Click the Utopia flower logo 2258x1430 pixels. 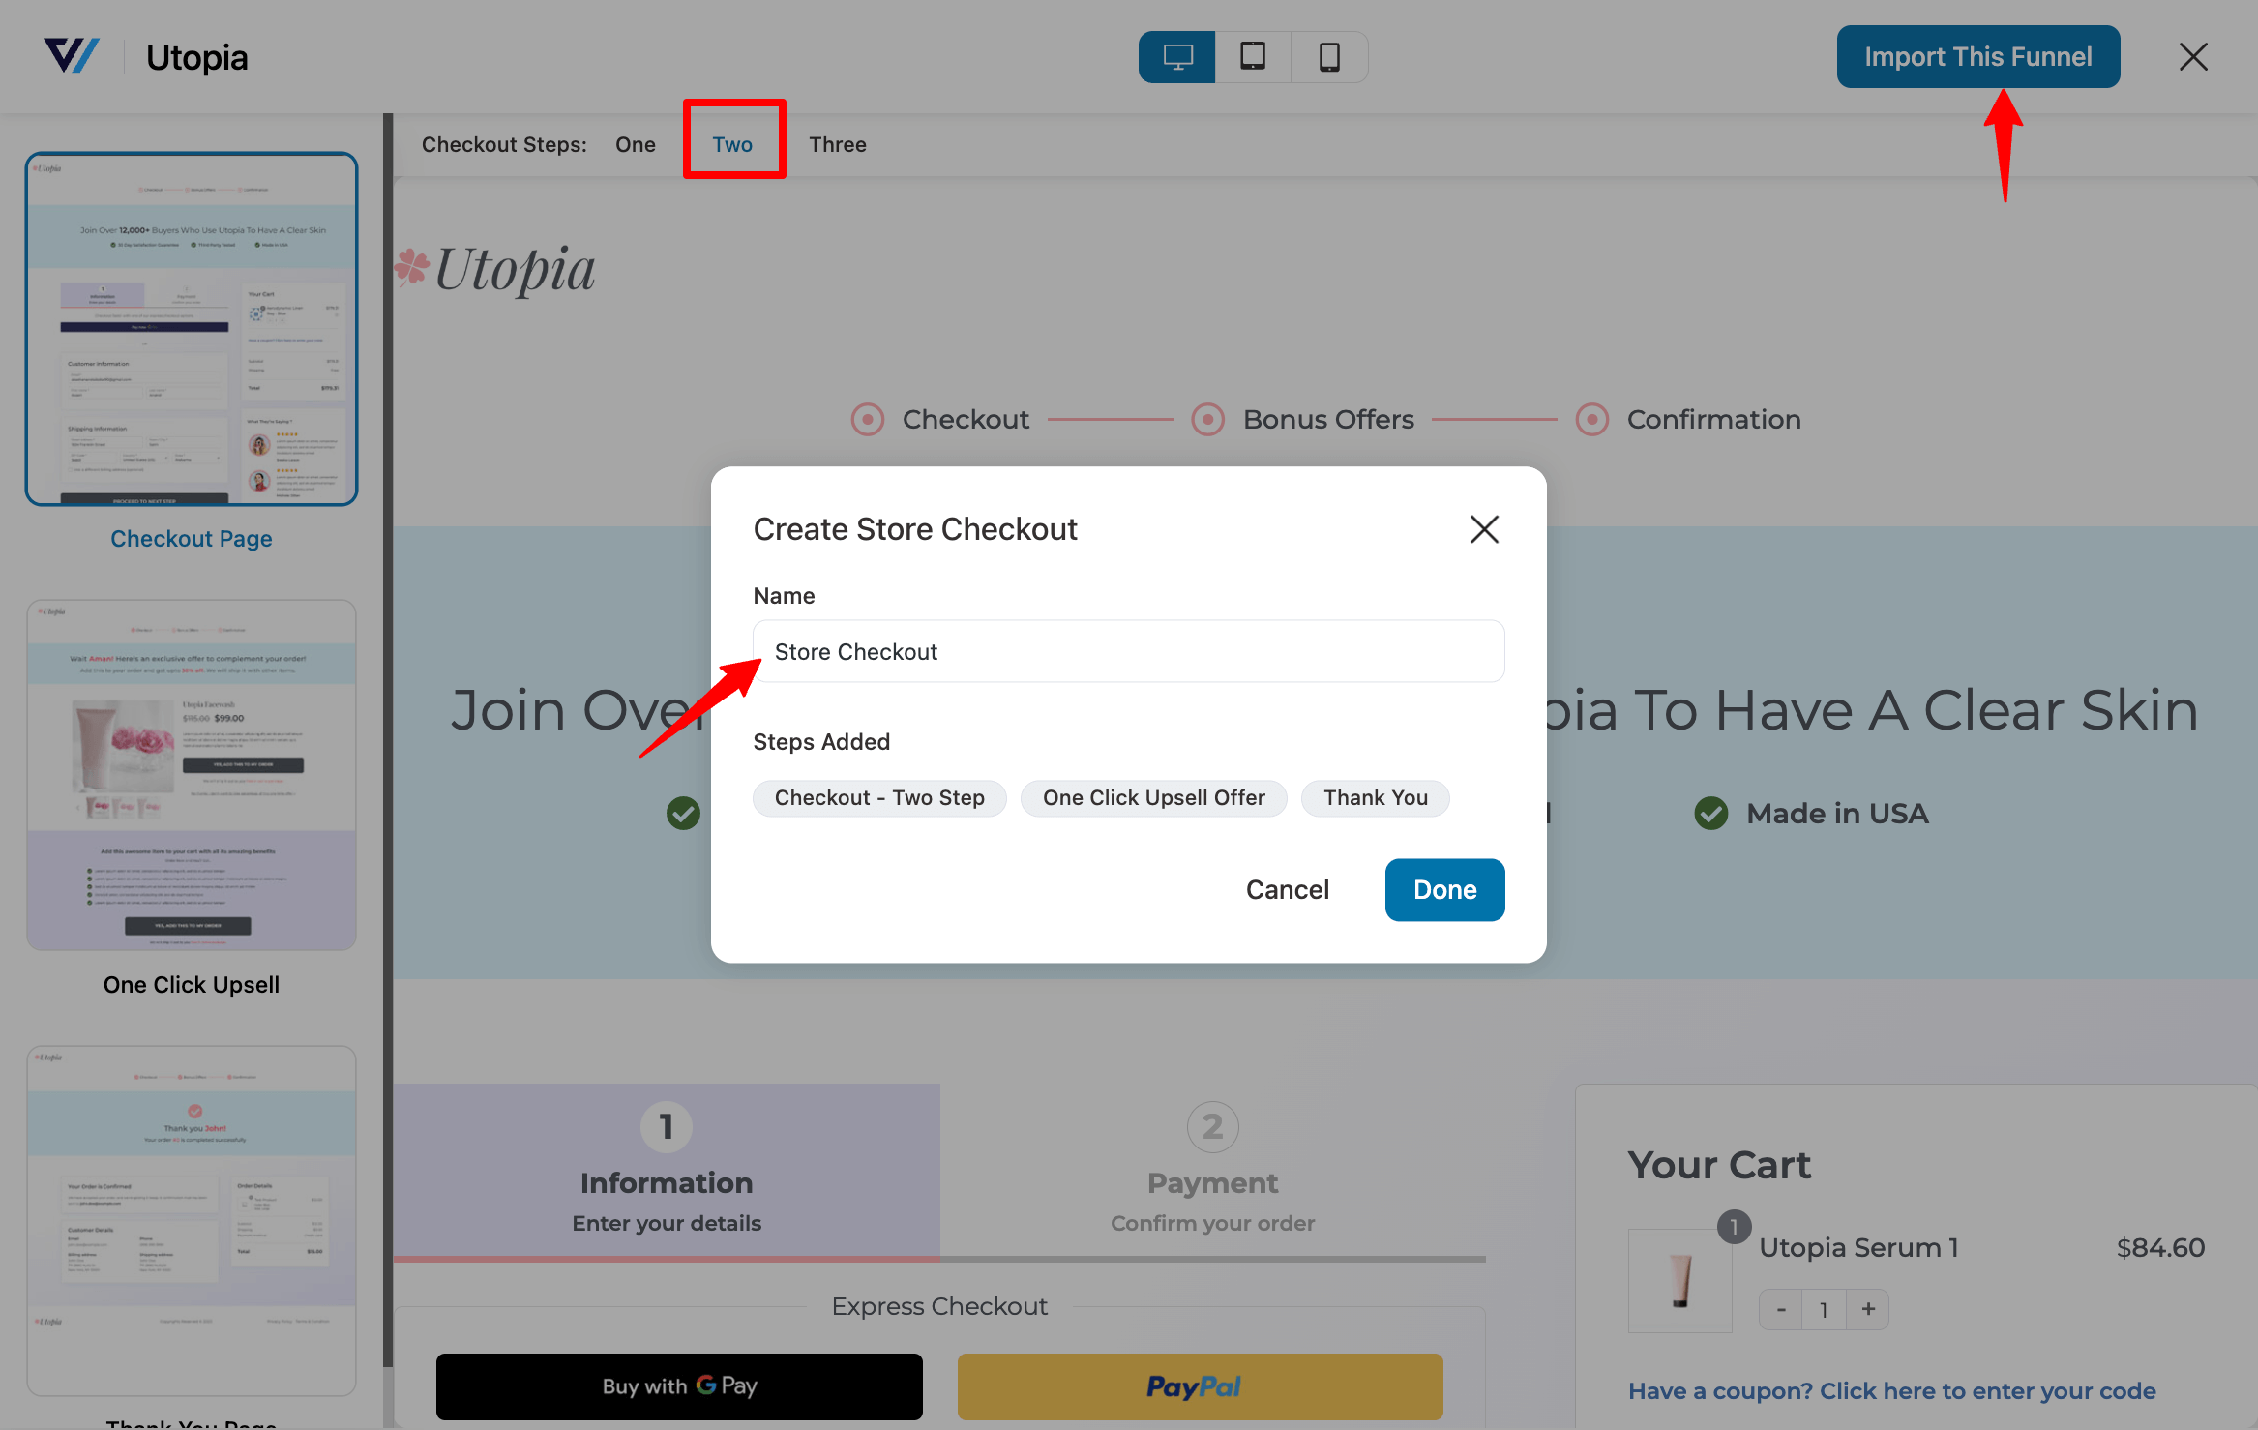tap(412, 267)
